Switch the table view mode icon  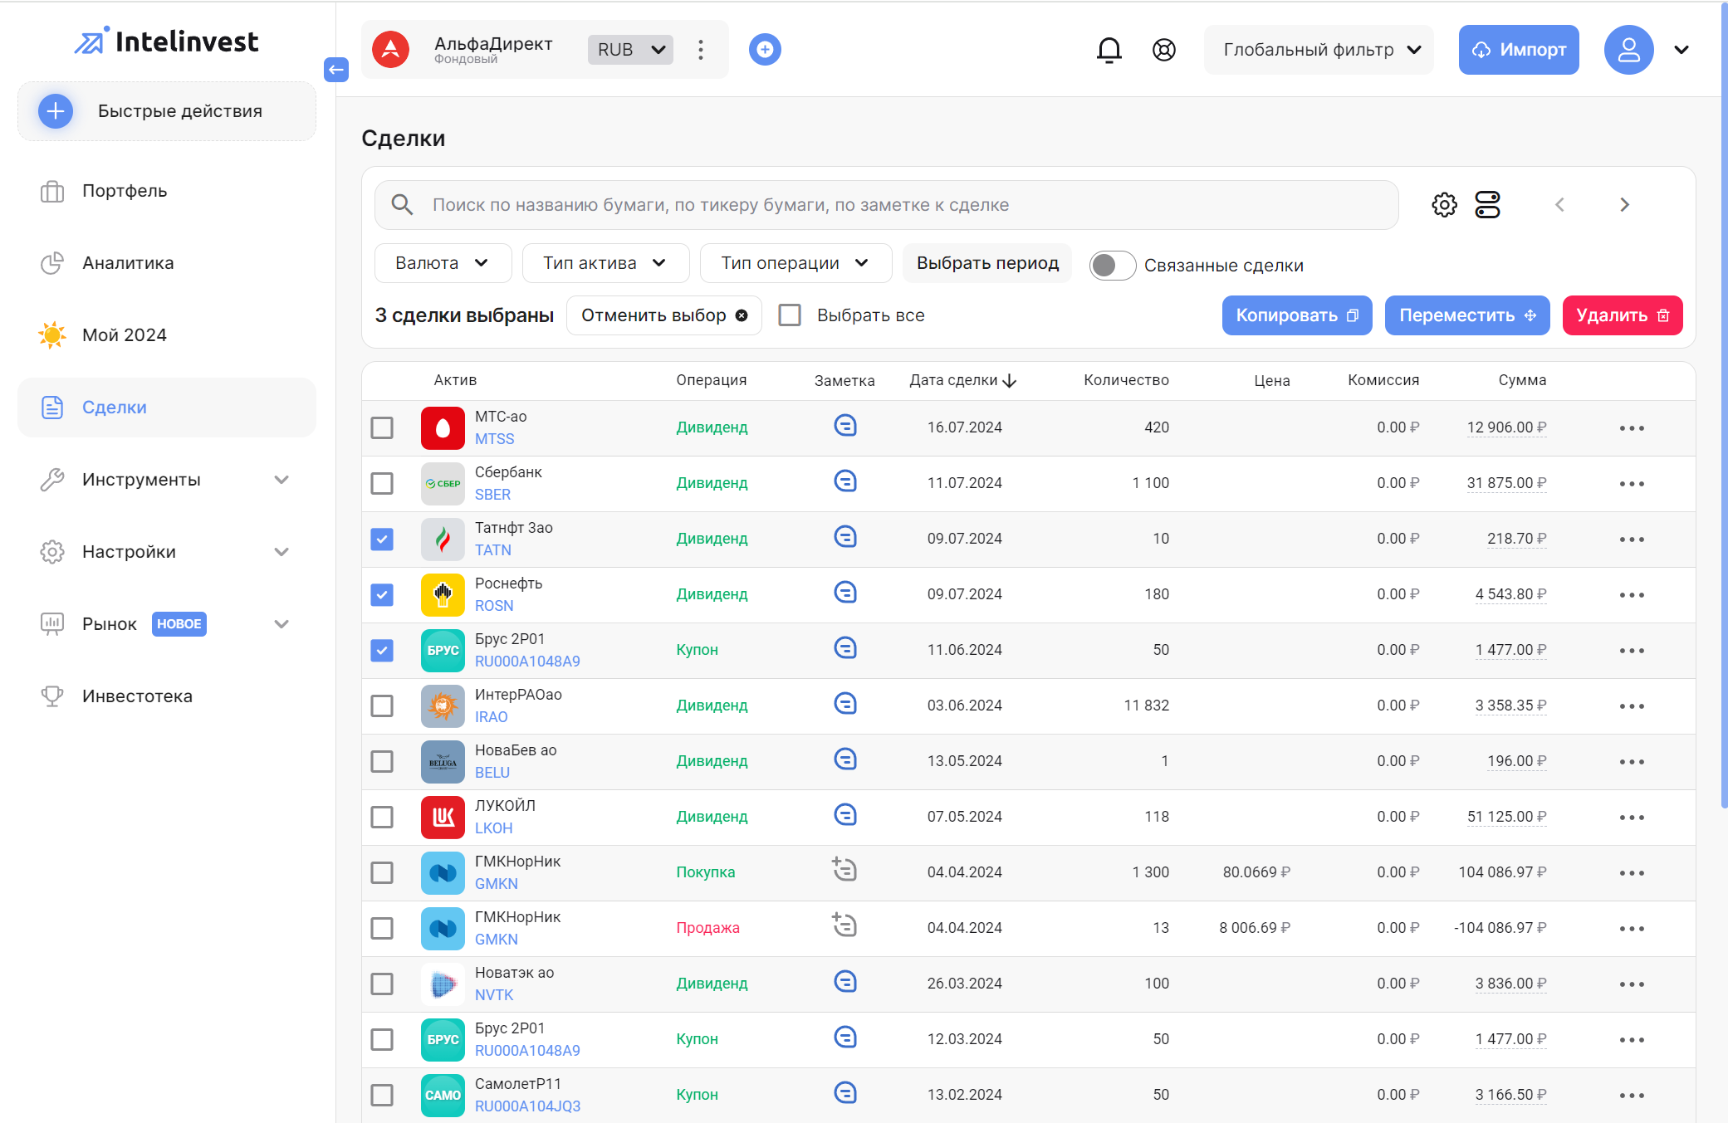1487,205
